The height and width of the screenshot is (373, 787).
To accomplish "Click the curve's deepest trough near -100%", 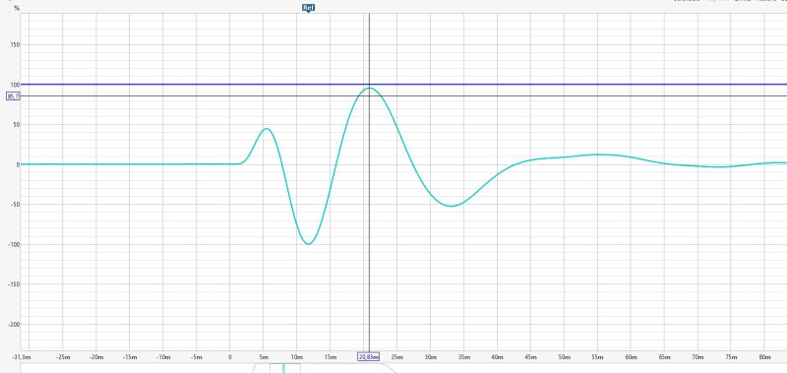I will (x=309, y=243).
